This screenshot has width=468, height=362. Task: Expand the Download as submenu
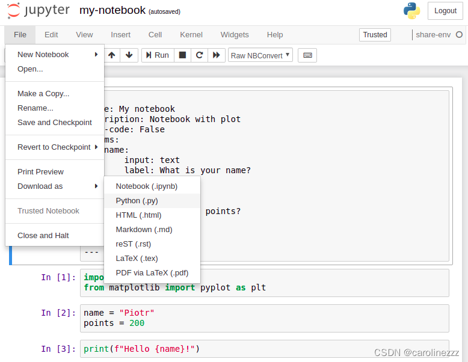[x=55, y=186]
